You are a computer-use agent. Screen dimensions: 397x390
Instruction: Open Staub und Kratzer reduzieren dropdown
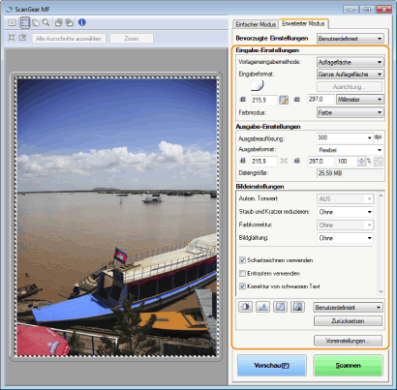click(345, 212)
